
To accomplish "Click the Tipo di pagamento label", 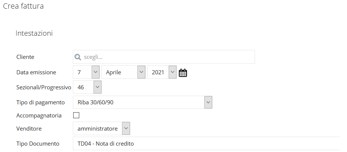I will pos(41,102).
